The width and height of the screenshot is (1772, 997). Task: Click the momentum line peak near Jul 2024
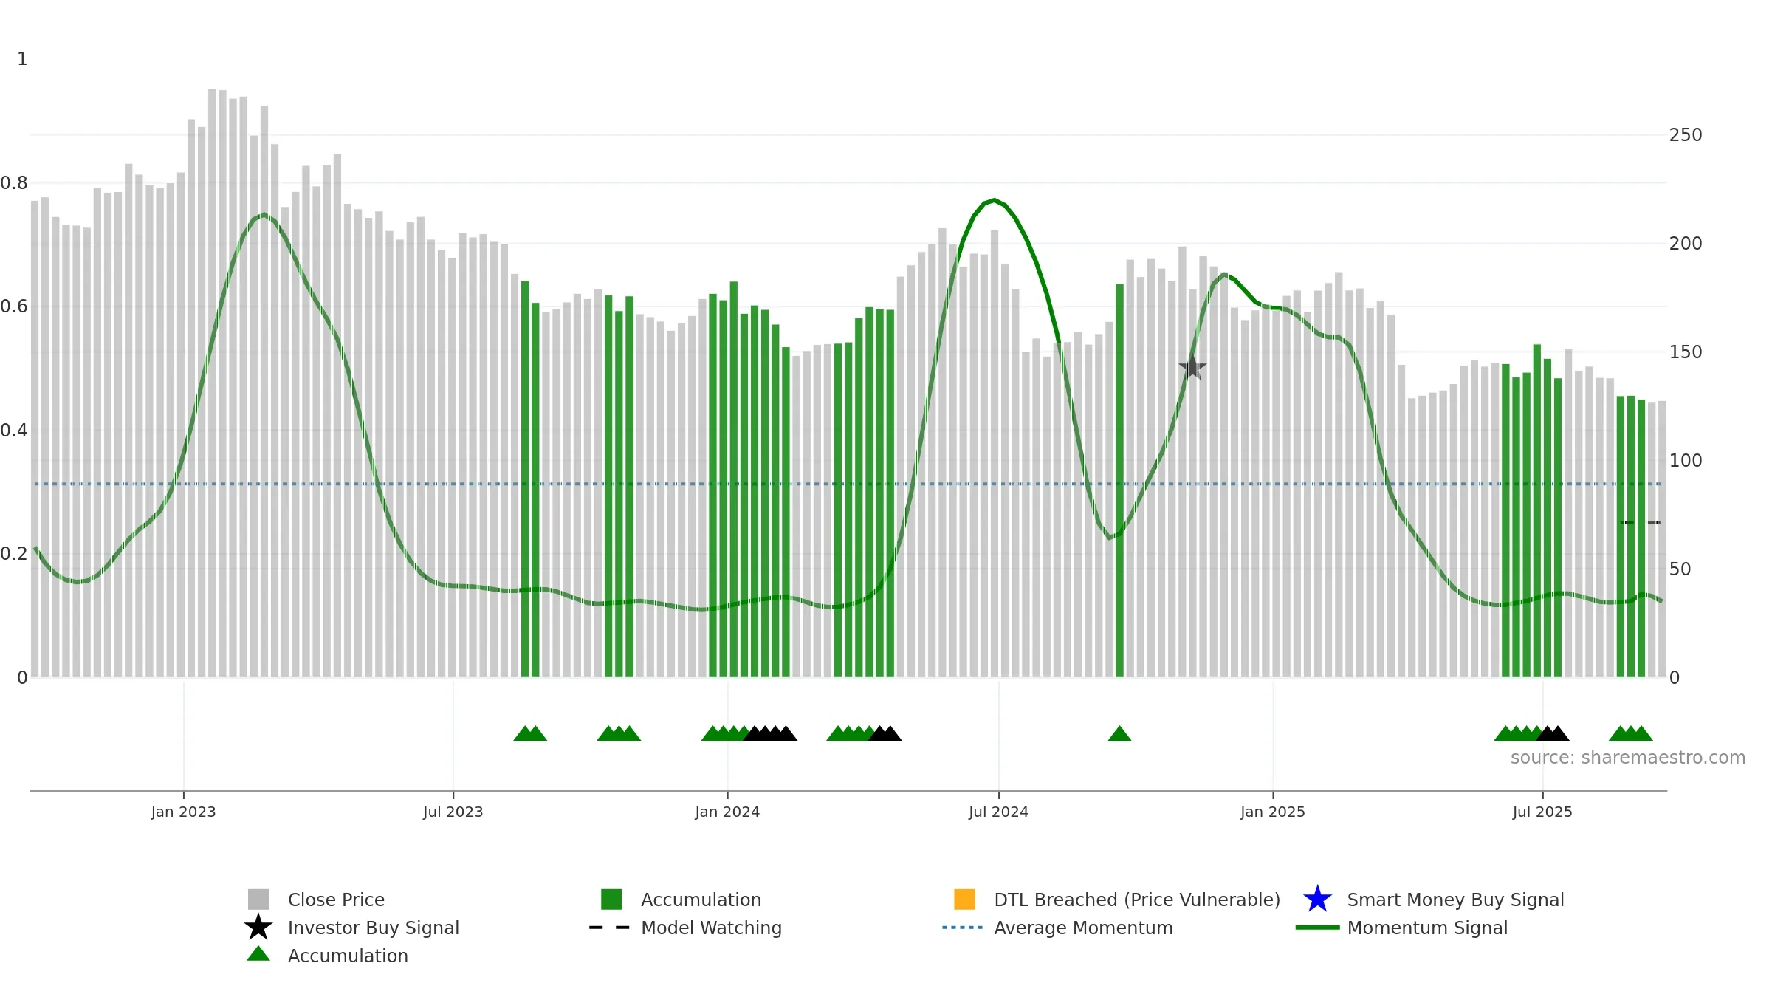click(995, 200)
